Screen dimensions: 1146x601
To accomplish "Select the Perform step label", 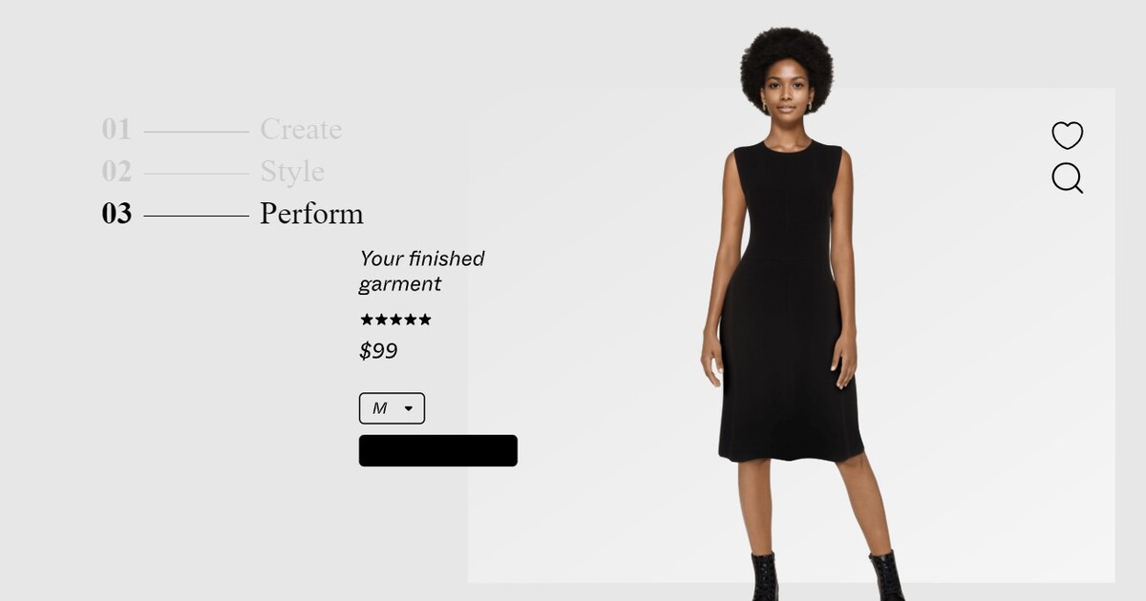I will point(311,213).
